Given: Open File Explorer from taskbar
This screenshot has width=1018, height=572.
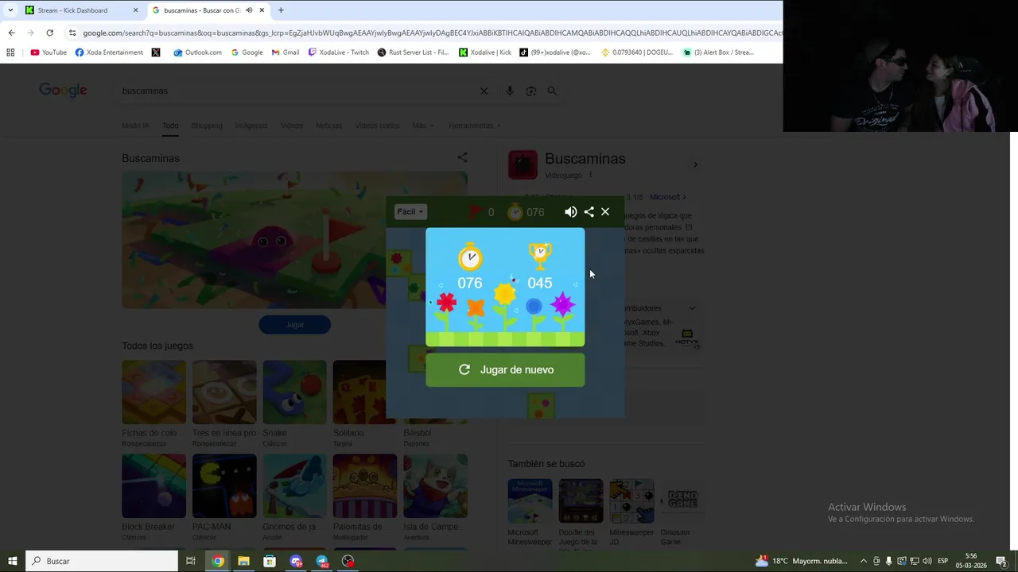Looking at the screenshot, I should [243, 561].
